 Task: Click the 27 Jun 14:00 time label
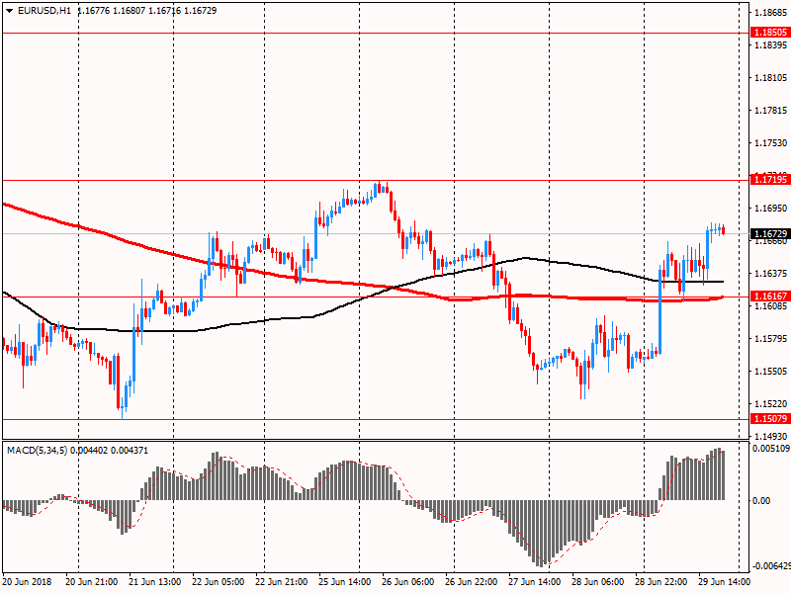click(534, 581)
